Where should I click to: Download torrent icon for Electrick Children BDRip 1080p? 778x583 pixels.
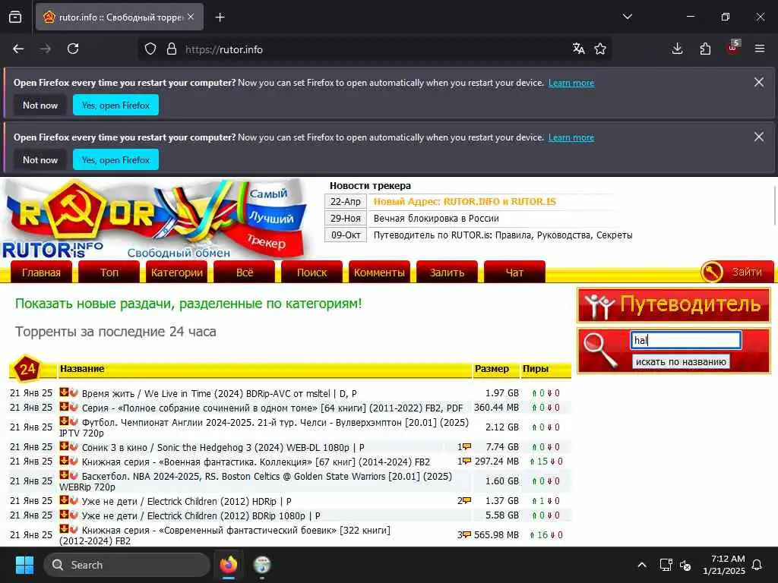pos(64,515)
